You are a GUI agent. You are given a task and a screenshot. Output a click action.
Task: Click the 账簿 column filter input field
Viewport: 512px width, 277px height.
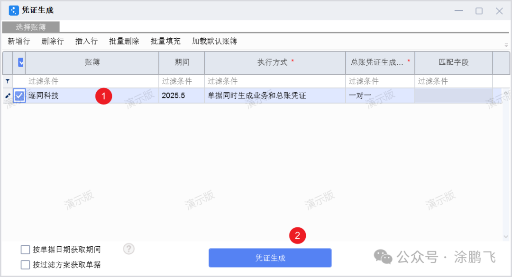point(92,81)
